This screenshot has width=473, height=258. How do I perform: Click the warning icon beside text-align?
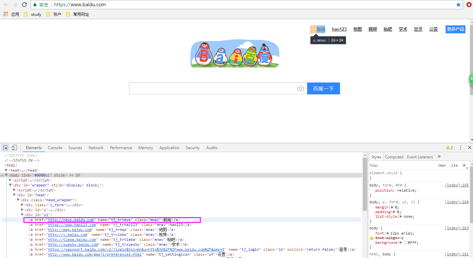pyautogui.click(x=372, y=238)
